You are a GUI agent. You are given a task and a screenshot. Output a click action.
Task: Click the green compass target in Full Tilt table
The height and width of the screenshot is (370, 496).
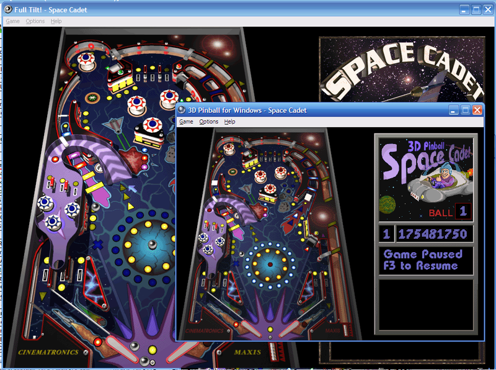pos(92,98)
